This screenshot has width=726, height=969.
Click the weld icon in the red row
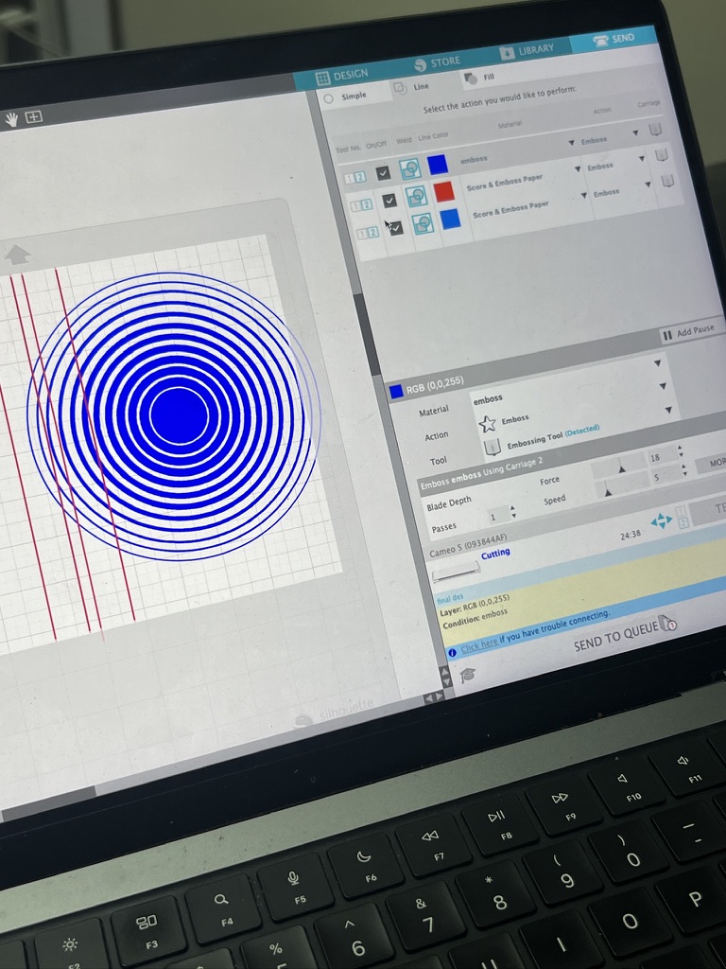pos(416,196)
